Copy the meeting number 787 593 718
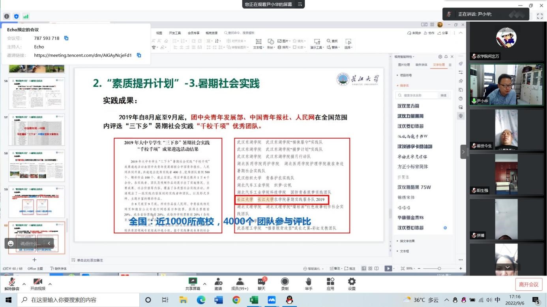 (x=66, y=38)
